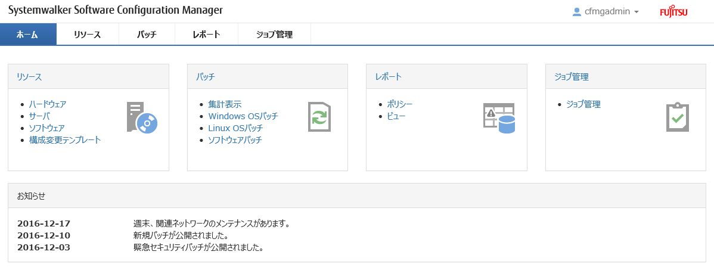Screen dimensions: 714x270
Task: Click the レポート panel heading
Action: (x=389, y=77)
